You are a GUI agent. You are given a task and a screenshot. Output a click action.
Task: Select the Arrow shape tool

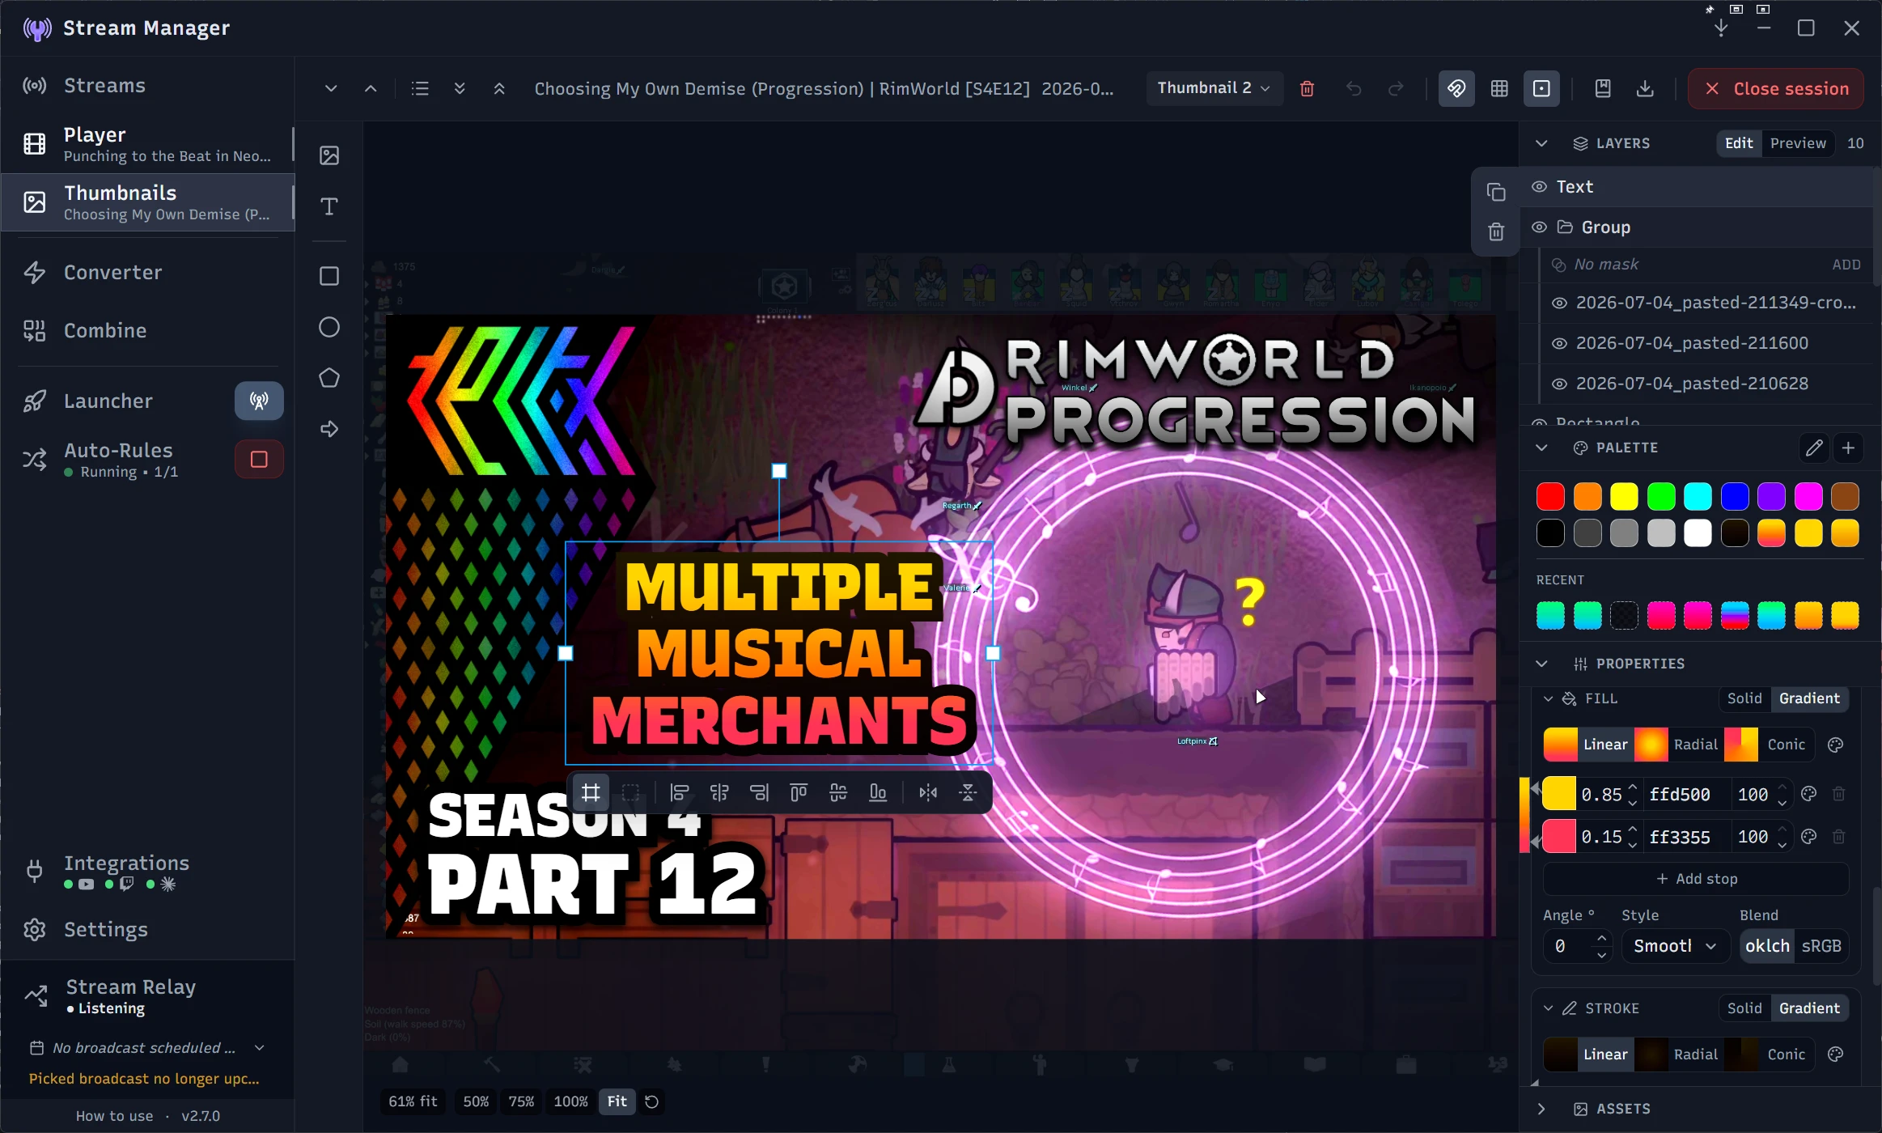pyautogui.click(x=329, y=429)
